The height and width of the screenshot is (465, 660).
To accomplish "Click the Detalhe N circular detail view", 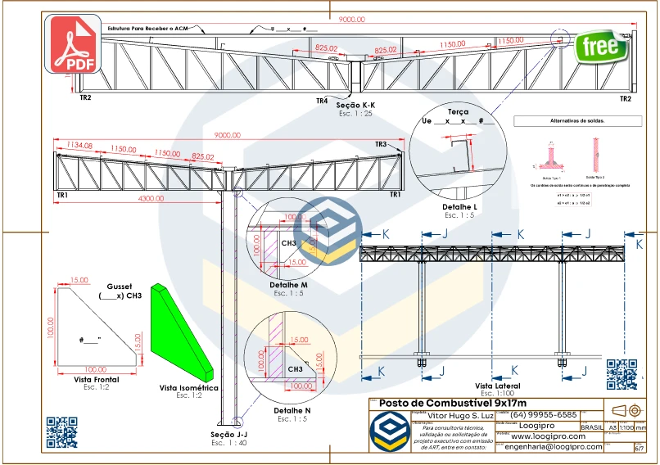I will [x=290, y=363].
